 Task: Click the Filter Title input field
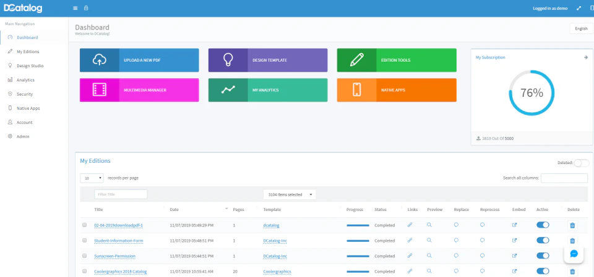click(x=121, y=194)
